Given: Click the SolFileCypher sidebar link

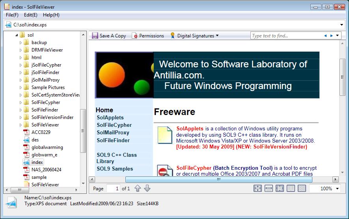Looking at the screenshot, I should pos(114,125).
